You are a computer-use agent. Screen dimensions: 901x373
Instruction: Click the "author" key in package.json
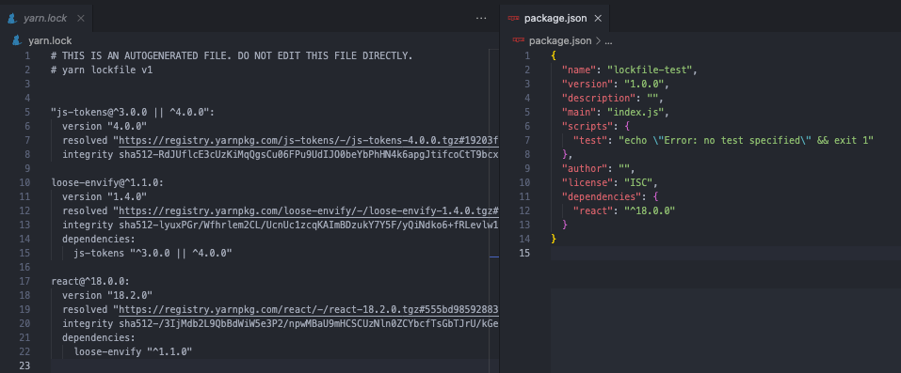[x=585, y=169]
